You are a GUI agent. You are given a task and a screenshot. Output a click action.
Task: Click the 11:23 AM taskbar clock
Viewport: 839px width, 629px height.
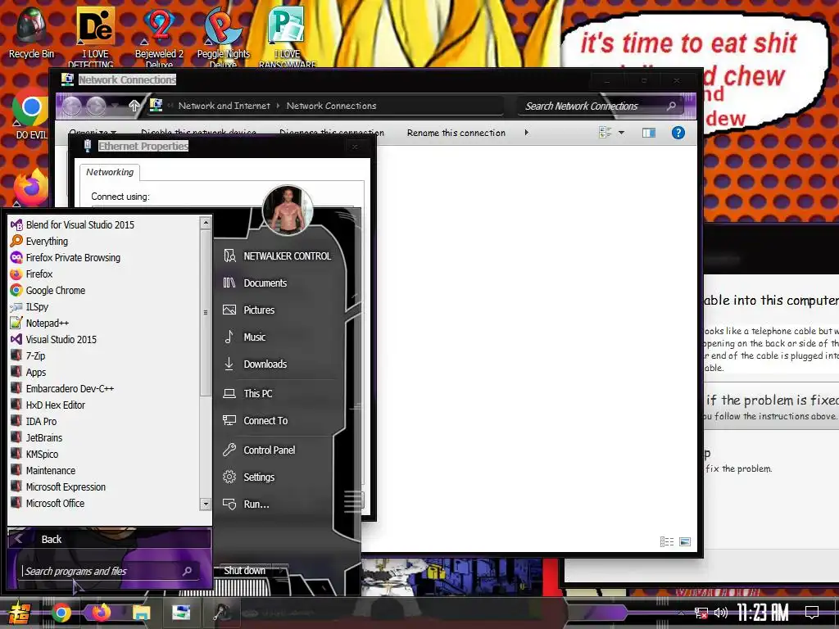(763, 613)
